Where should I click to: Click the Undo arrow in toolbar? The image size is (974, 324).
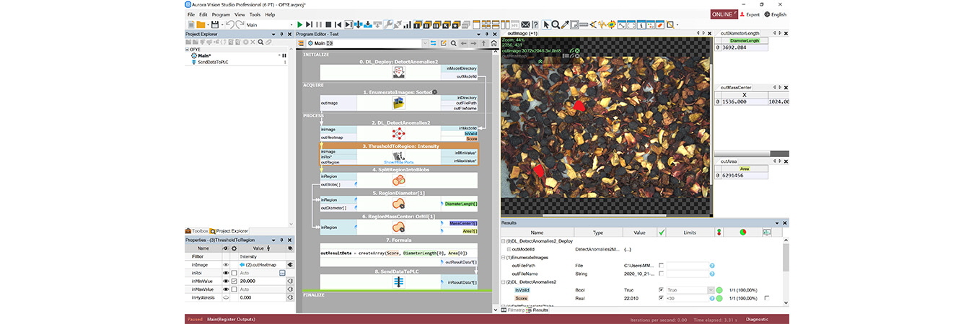[229, 24]
